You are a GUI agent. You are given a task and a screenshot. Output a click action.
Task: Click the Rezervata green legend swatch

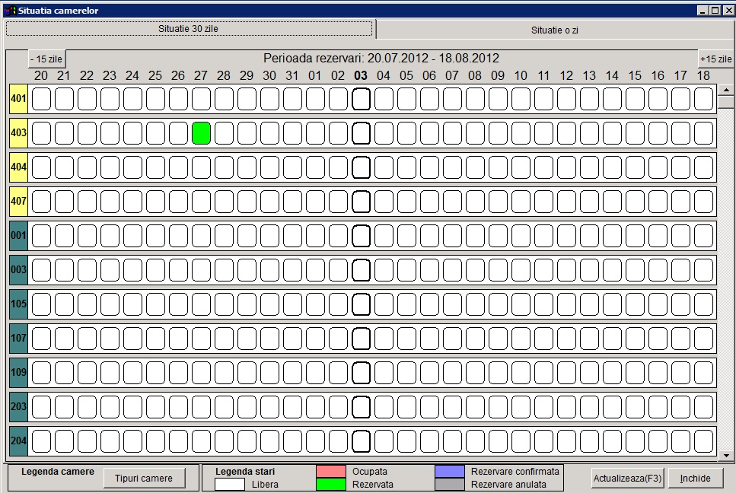pos(331,485)
